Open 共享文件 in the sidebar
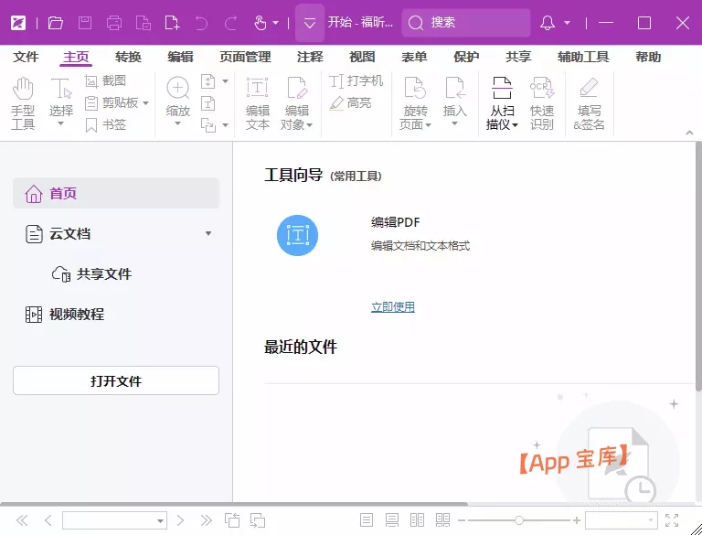702x535 pixels. click(x=92, y=273)
